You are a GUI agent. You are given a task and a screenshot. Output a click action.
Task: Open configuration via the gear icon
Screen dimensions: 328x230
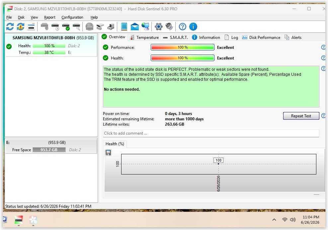click(159, 27)
